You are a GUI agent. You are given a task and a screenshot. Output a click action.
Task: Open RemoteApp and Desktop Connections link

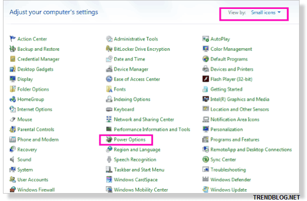pos(251,150)
